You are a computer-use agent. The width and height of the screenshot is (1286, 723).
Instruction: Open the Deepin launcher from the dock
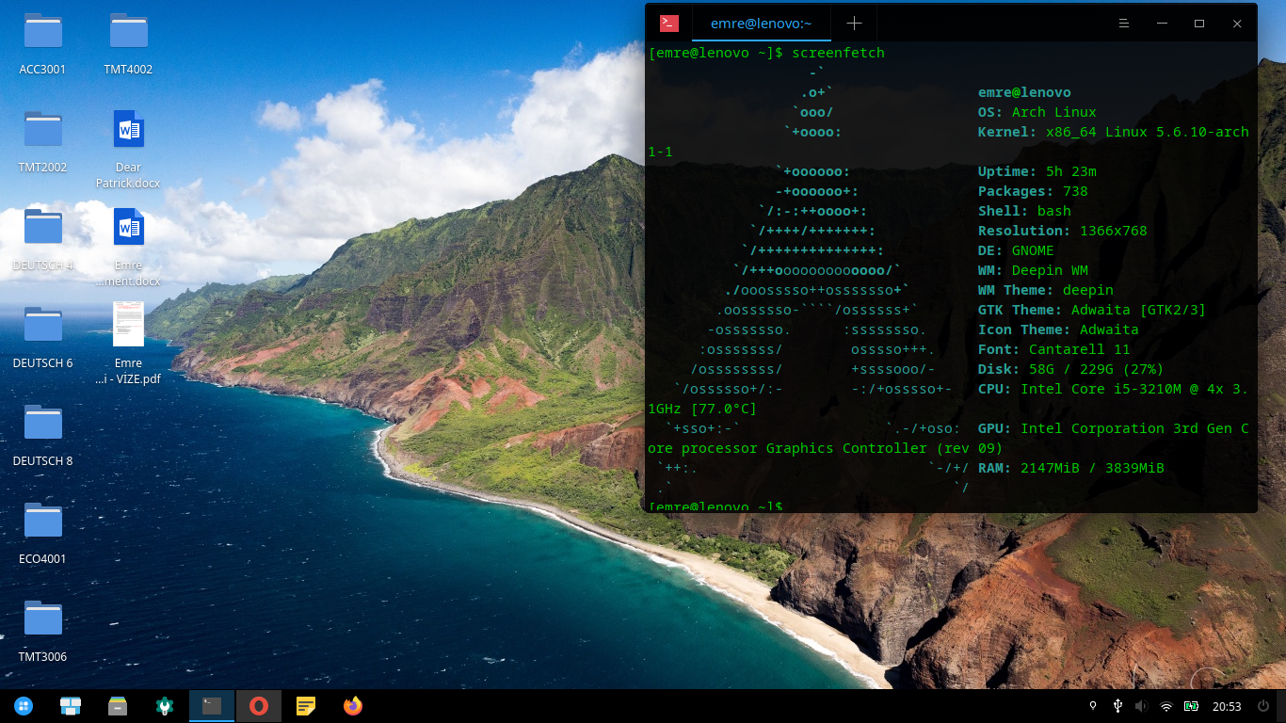coord(24,706)
